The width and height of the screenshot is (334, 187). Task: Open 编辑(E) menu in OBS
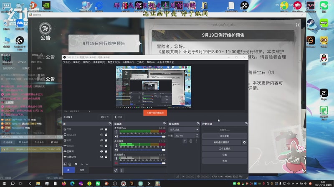76,62
